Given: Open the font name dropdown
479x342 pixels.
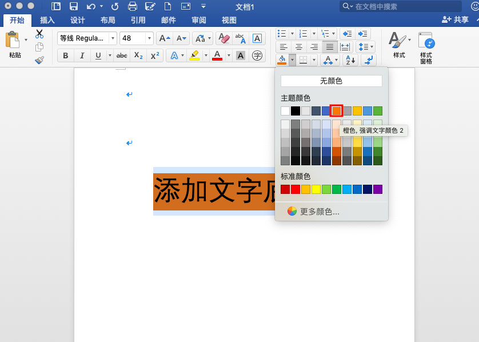Looking at the screenshot, I should pyautogui.click(x=113, y=39).
